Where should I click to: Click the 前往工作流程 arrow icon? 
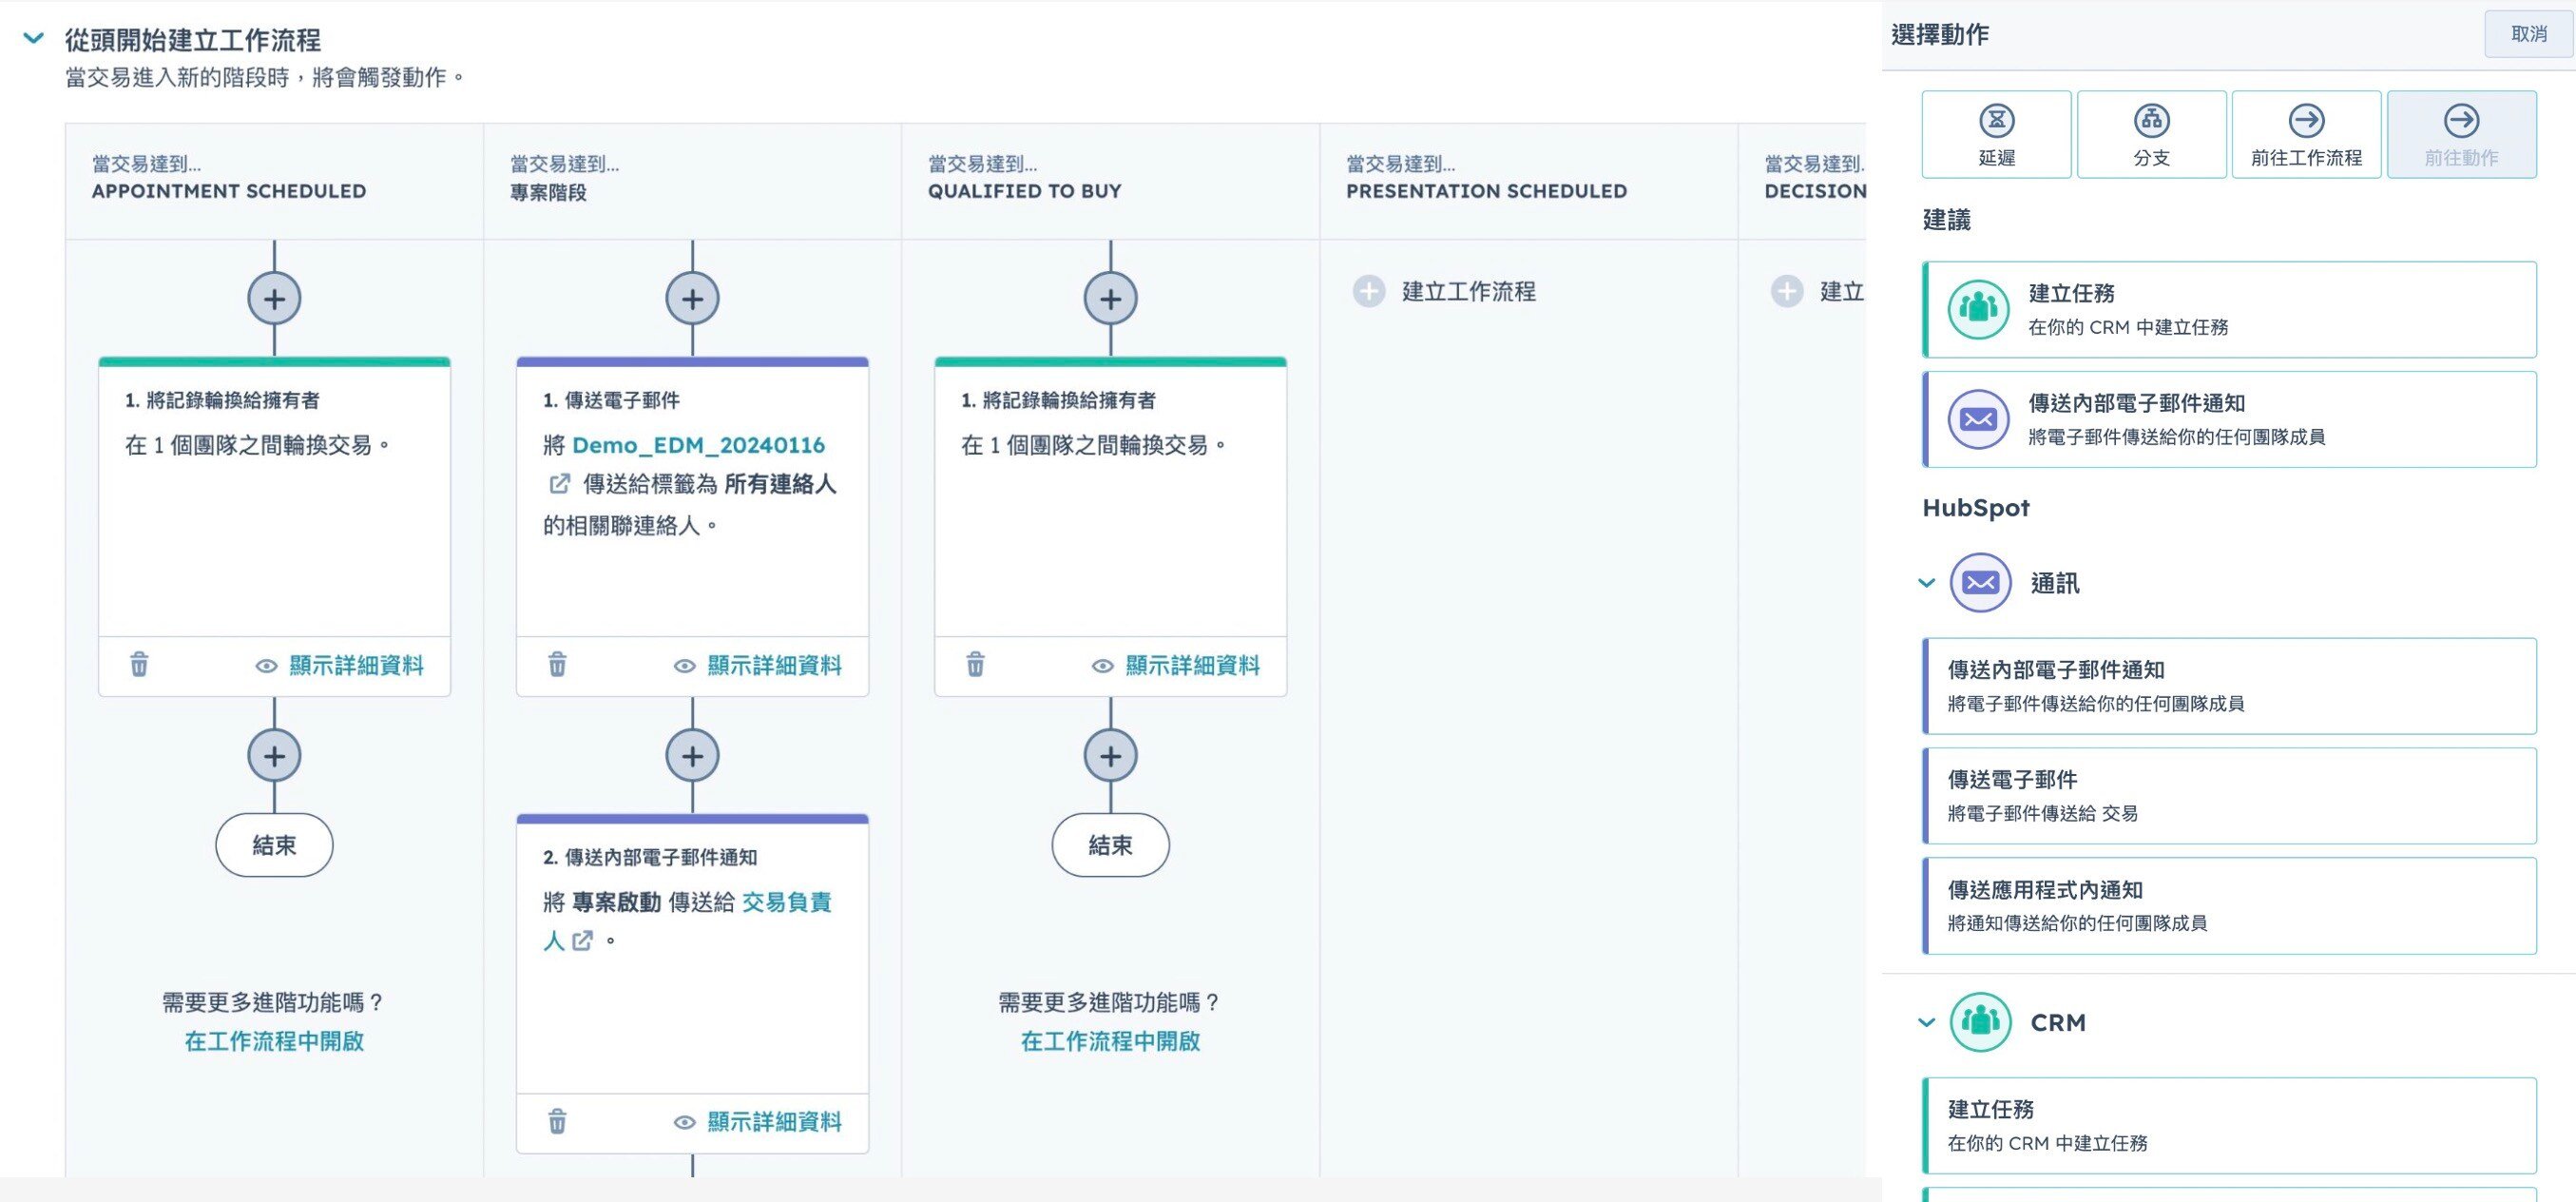[2306, 120]
